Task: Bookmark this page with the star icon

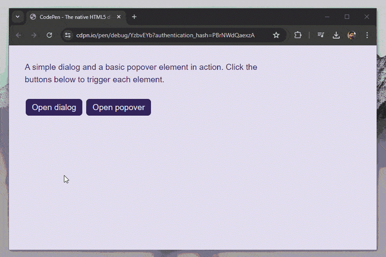Action: click(x=276, y=35)
